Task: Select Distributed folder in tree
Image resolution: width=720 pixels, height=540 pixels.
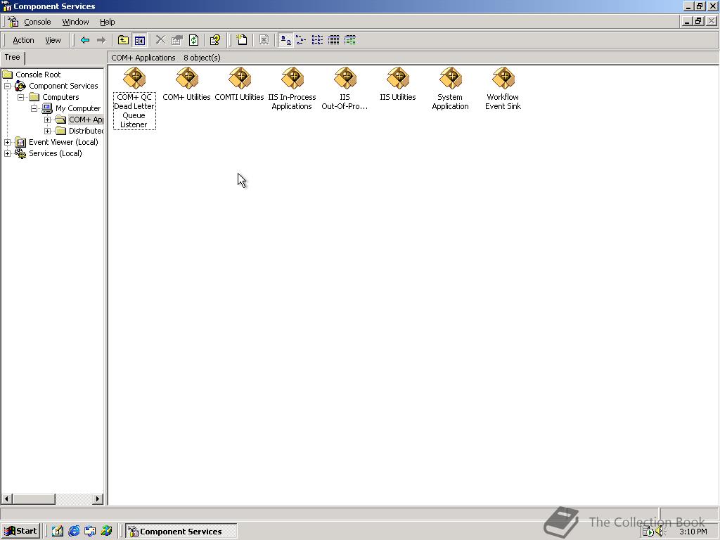Action: coord(86,131)
